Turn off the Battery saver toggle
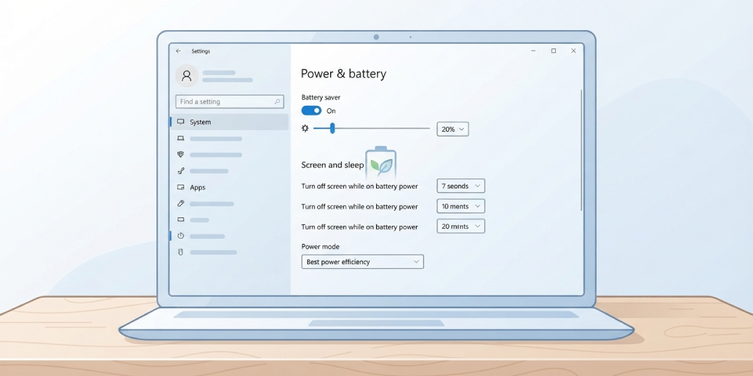This screenshot has height=376, width=753. 311,111
